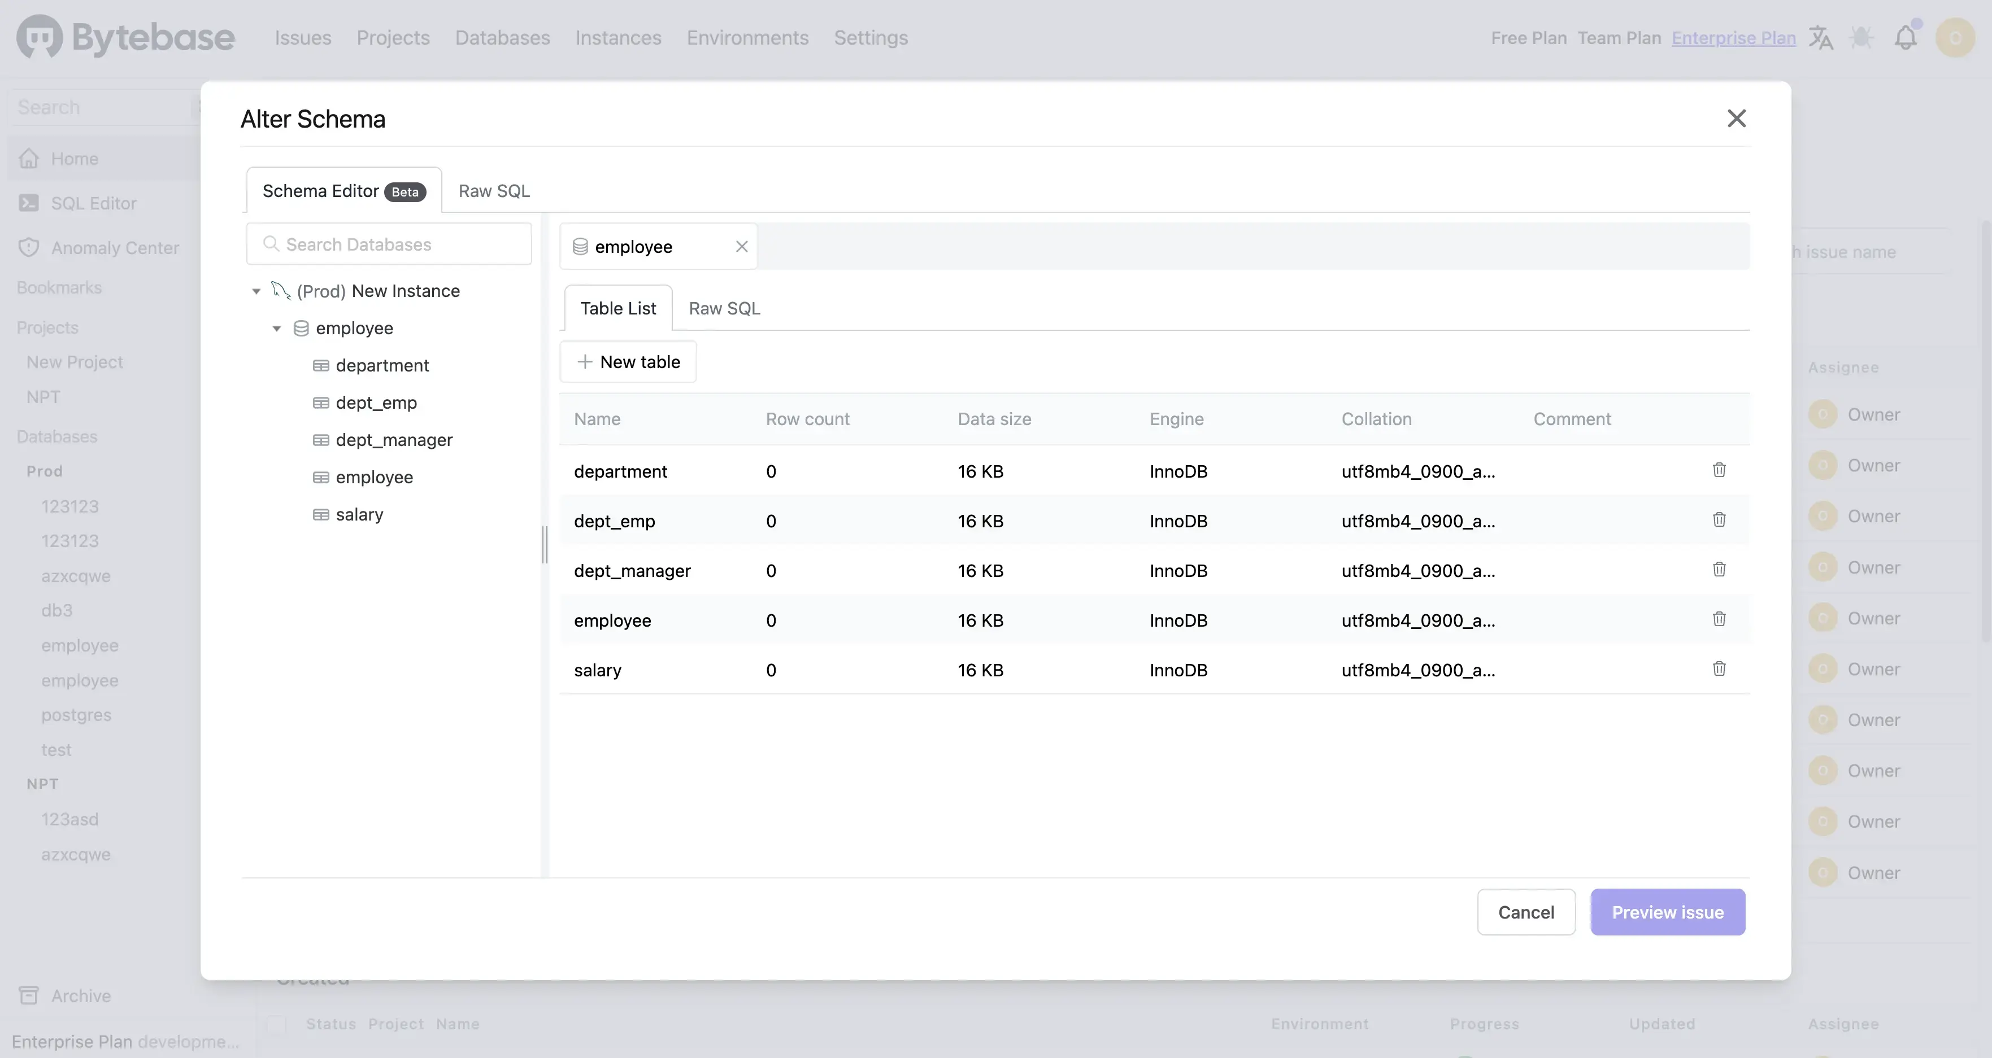Collapse the (Prod) New Instance node
The width and height of the screenshot is (1992, 1058).
tap(256, 291)
